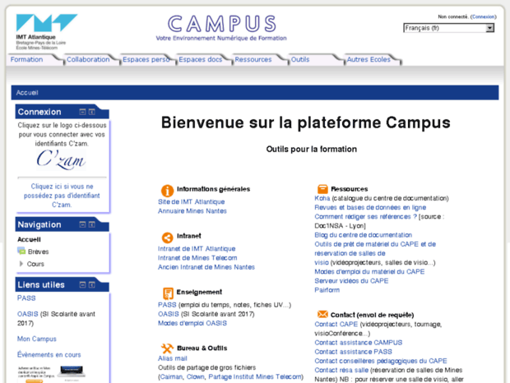This screenshot has width=510, height=383.
Task: Open Clown file sharing link
Action: coord(195,376)
